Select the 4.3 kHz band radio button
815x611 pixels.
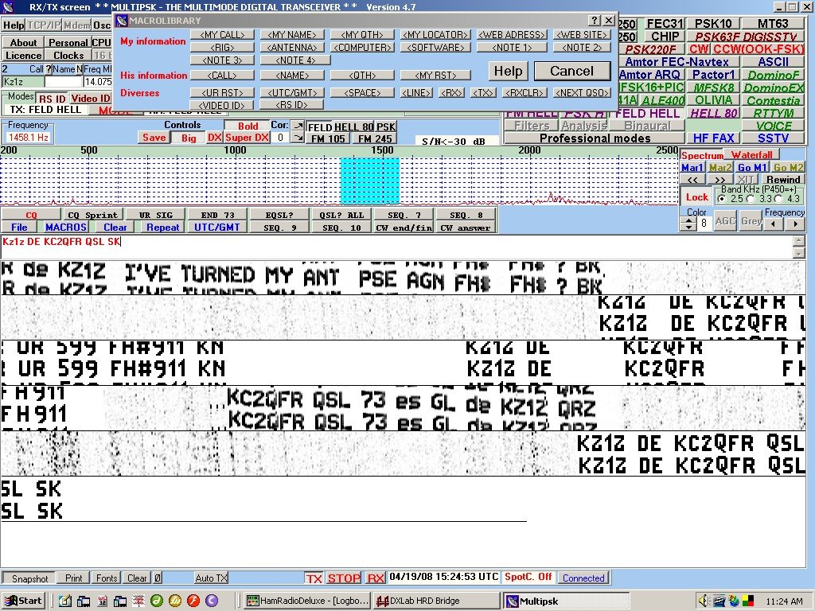pos(779,198)
